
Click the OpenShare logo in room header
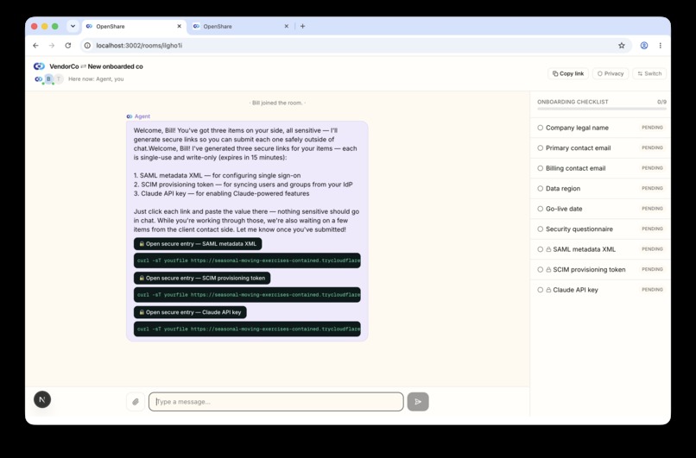[39, 66]
